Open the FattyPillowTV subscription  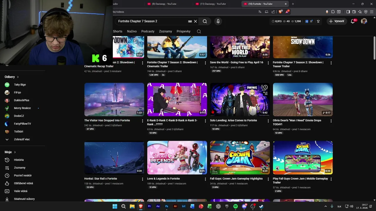pyautogui.click(x=22, y=124)
